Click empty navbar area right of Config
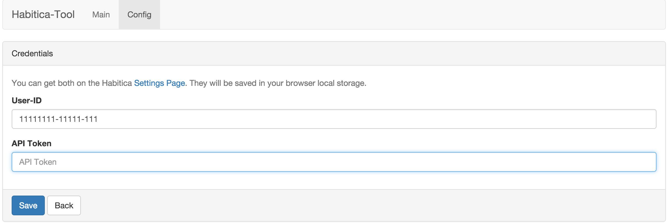The image size is (667, 224). (x=407, y=15)
